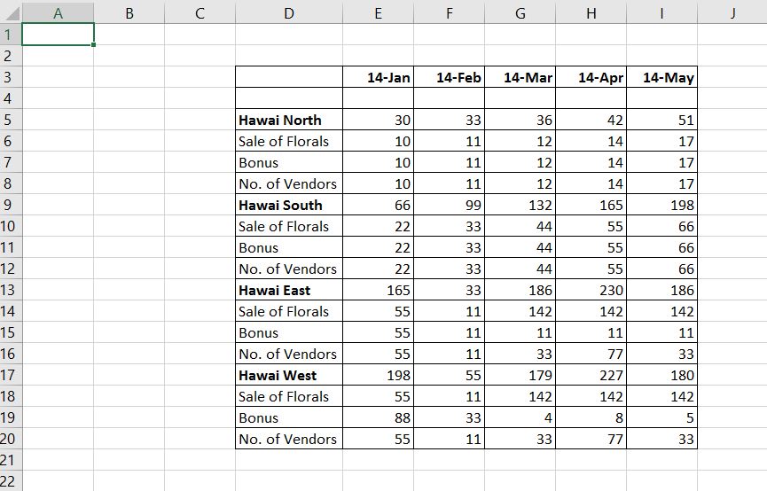Select row 3 header

pyautogui.click(x=11, y=77)
